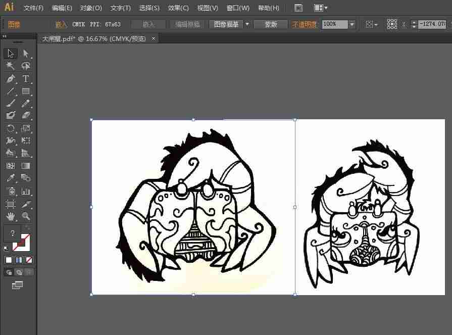Activate the Direct Selection tool

26,54
